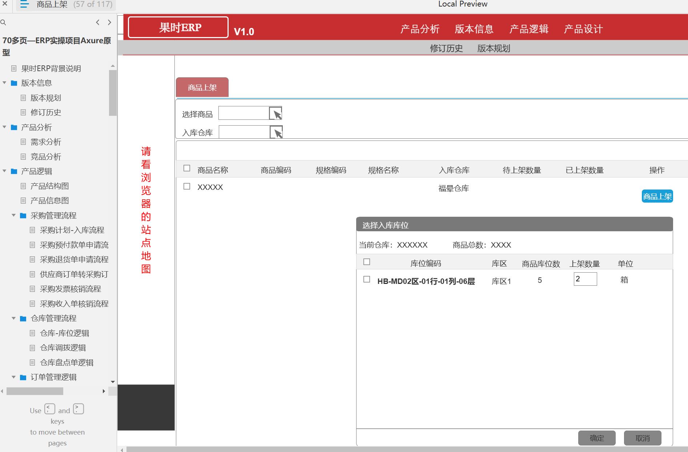Viewport: 688px width, 452px height.
Task: Open 供应商订单转采购订 page
Action: (x=74, y=274)
